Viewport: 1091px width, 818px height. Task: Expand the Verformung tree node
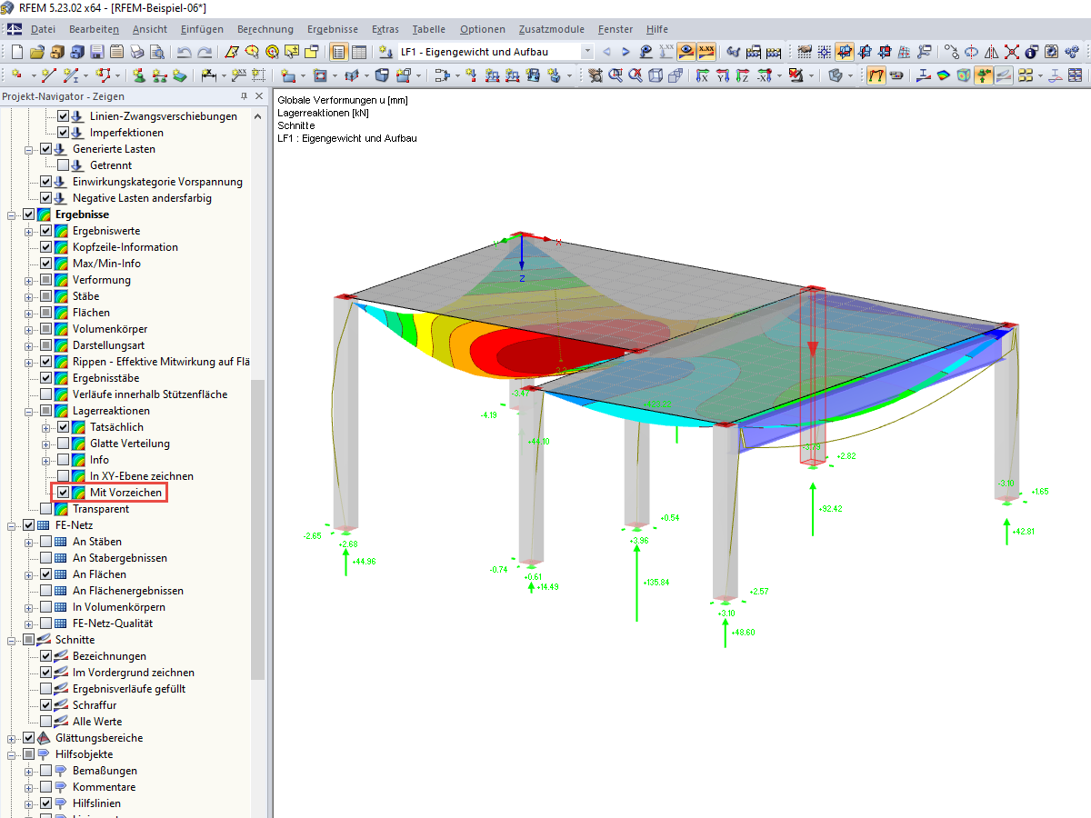[29, 280]
